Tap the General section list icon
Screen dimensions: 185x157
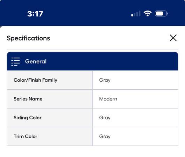coord(15,62)
